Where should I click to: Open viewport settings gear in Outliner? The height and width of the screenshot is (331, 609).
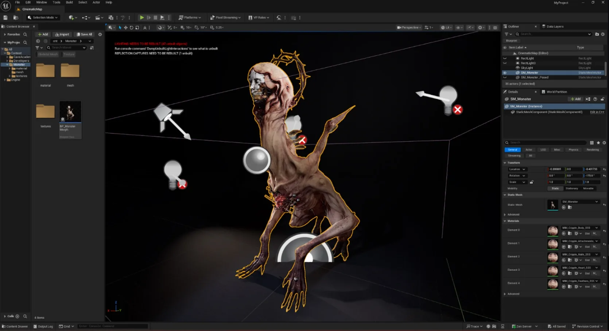pyautogui.click(x=603, y=34)
